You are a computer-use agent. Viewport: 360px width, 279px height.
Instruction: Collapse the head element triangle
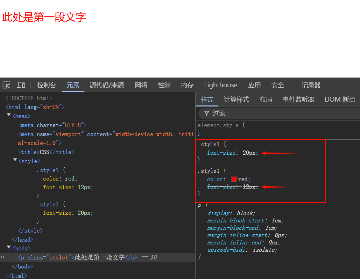pyautogui.click(x=9, y=115)
